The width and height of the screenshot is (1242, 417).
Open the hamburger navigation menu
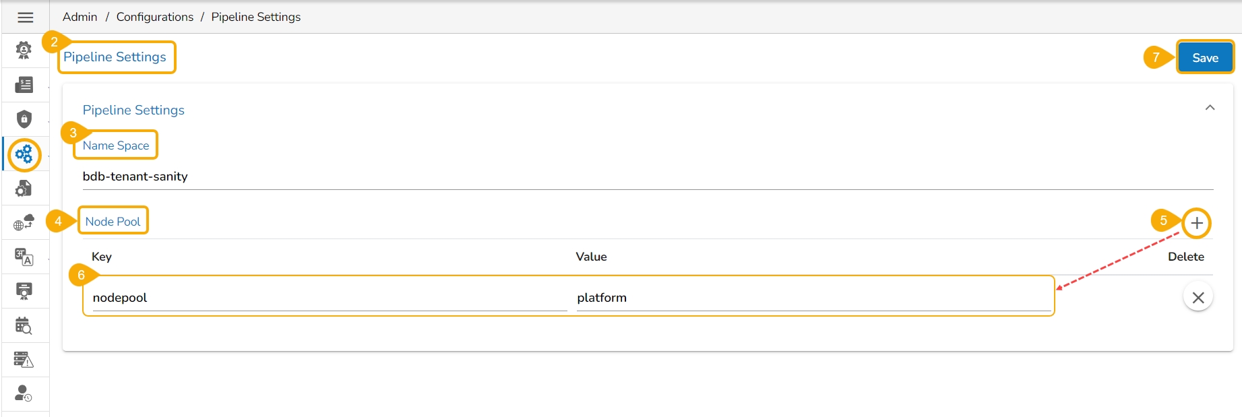click(26, 18)
